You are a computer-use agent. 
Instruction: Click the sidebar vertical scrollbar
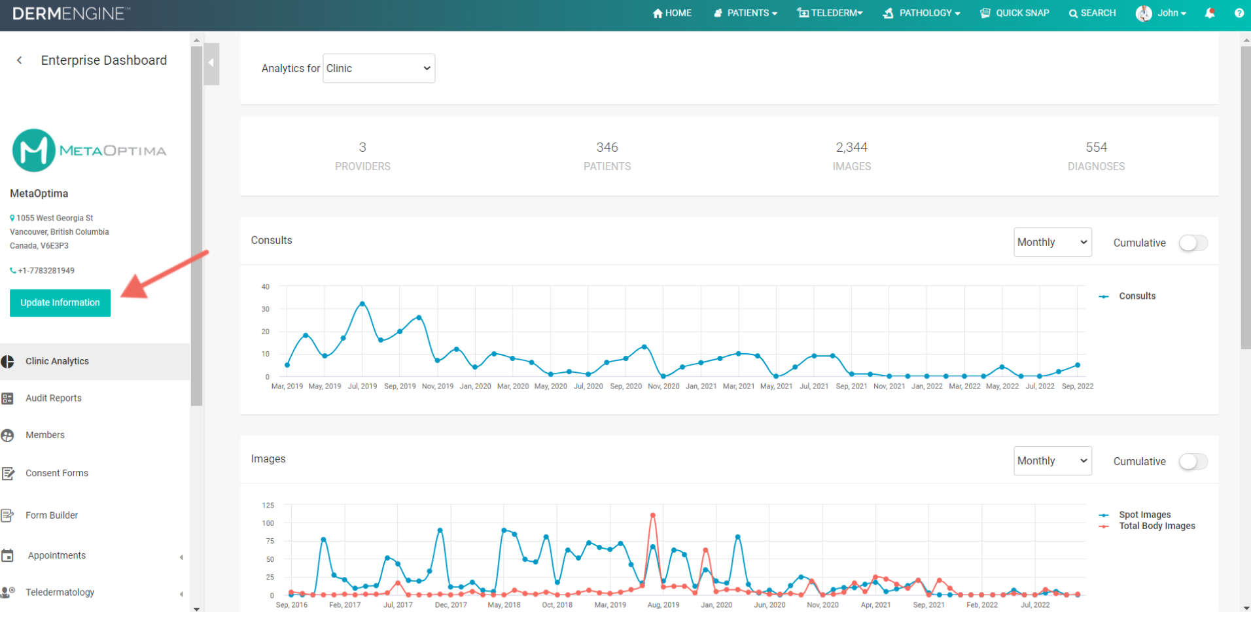(x=196, y=226)
